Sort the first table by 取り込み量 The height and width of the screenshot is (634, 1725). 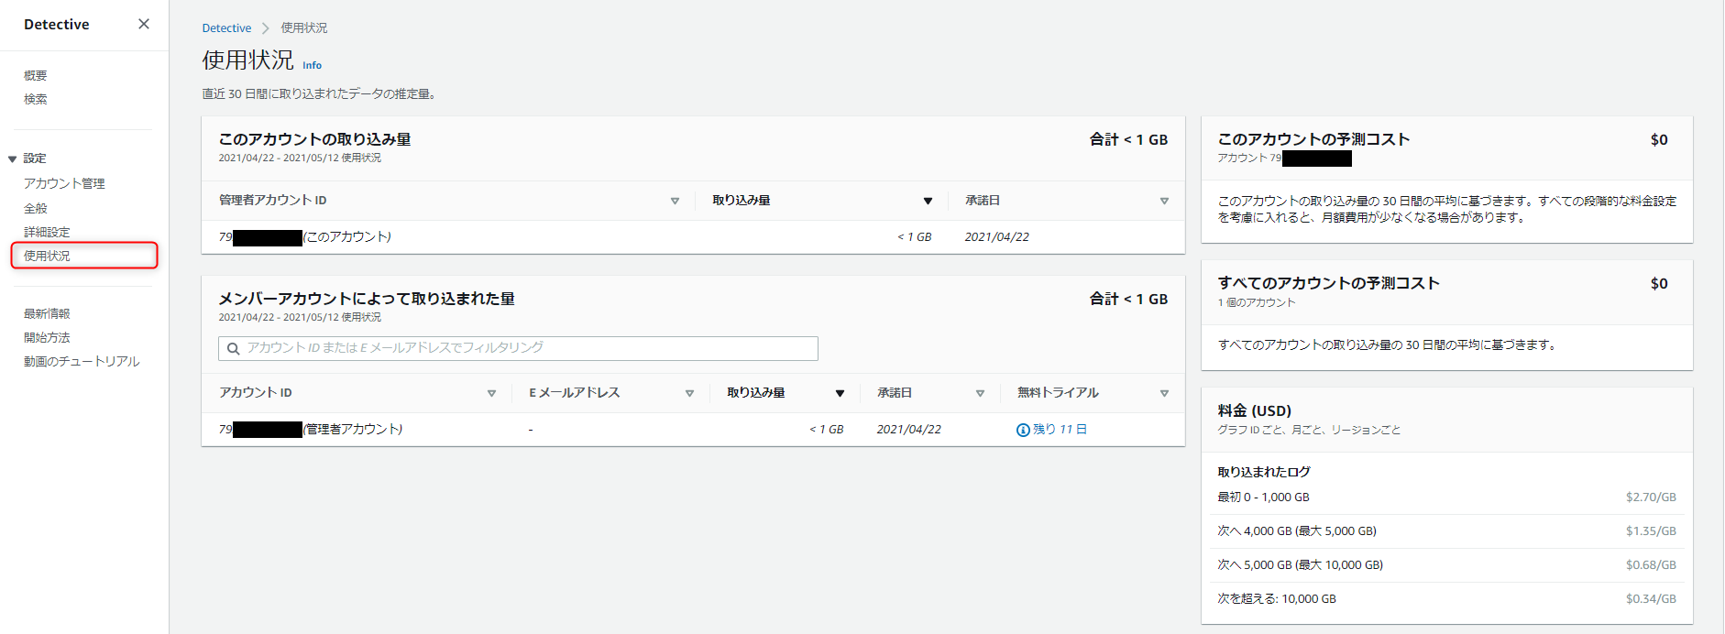[x=928, y=201]
